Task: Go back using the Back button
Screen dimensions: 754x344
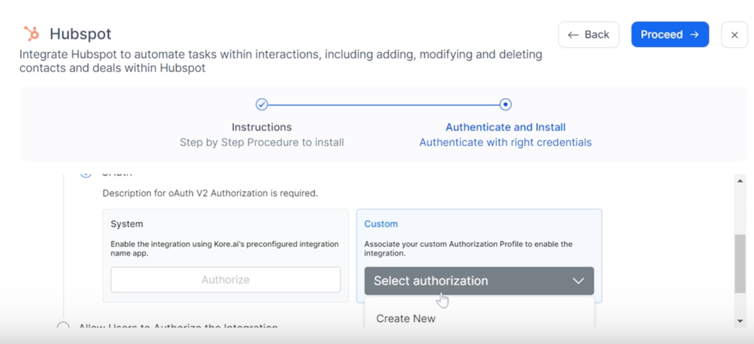Action: coord(589,35)
